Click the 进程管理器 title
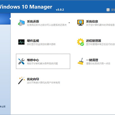Screen dimensions: 115x115 pyautogui.click(x=94, y=41)
